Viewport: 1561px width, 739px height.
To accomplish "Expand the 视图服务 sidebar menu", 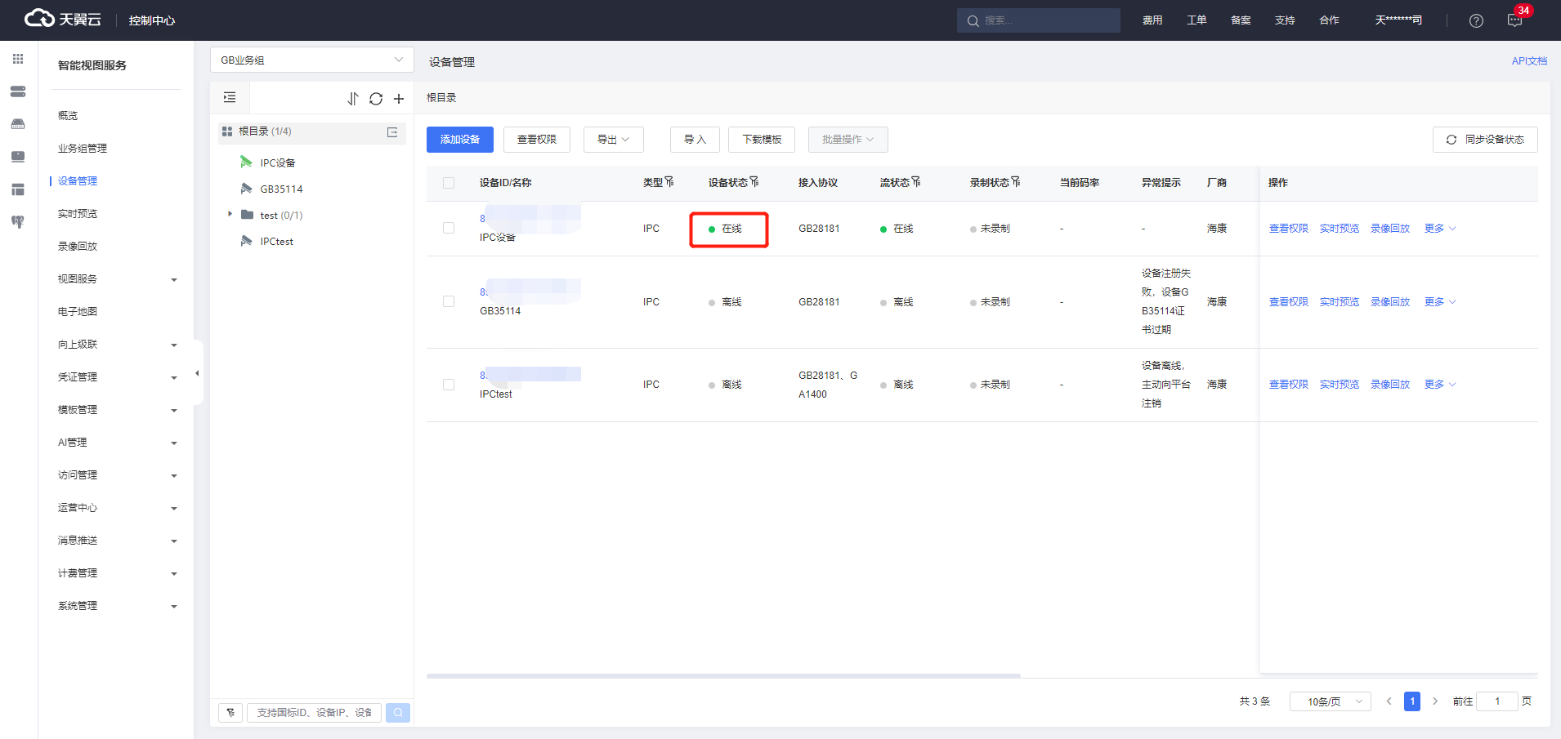I will (x=118, y=279).
